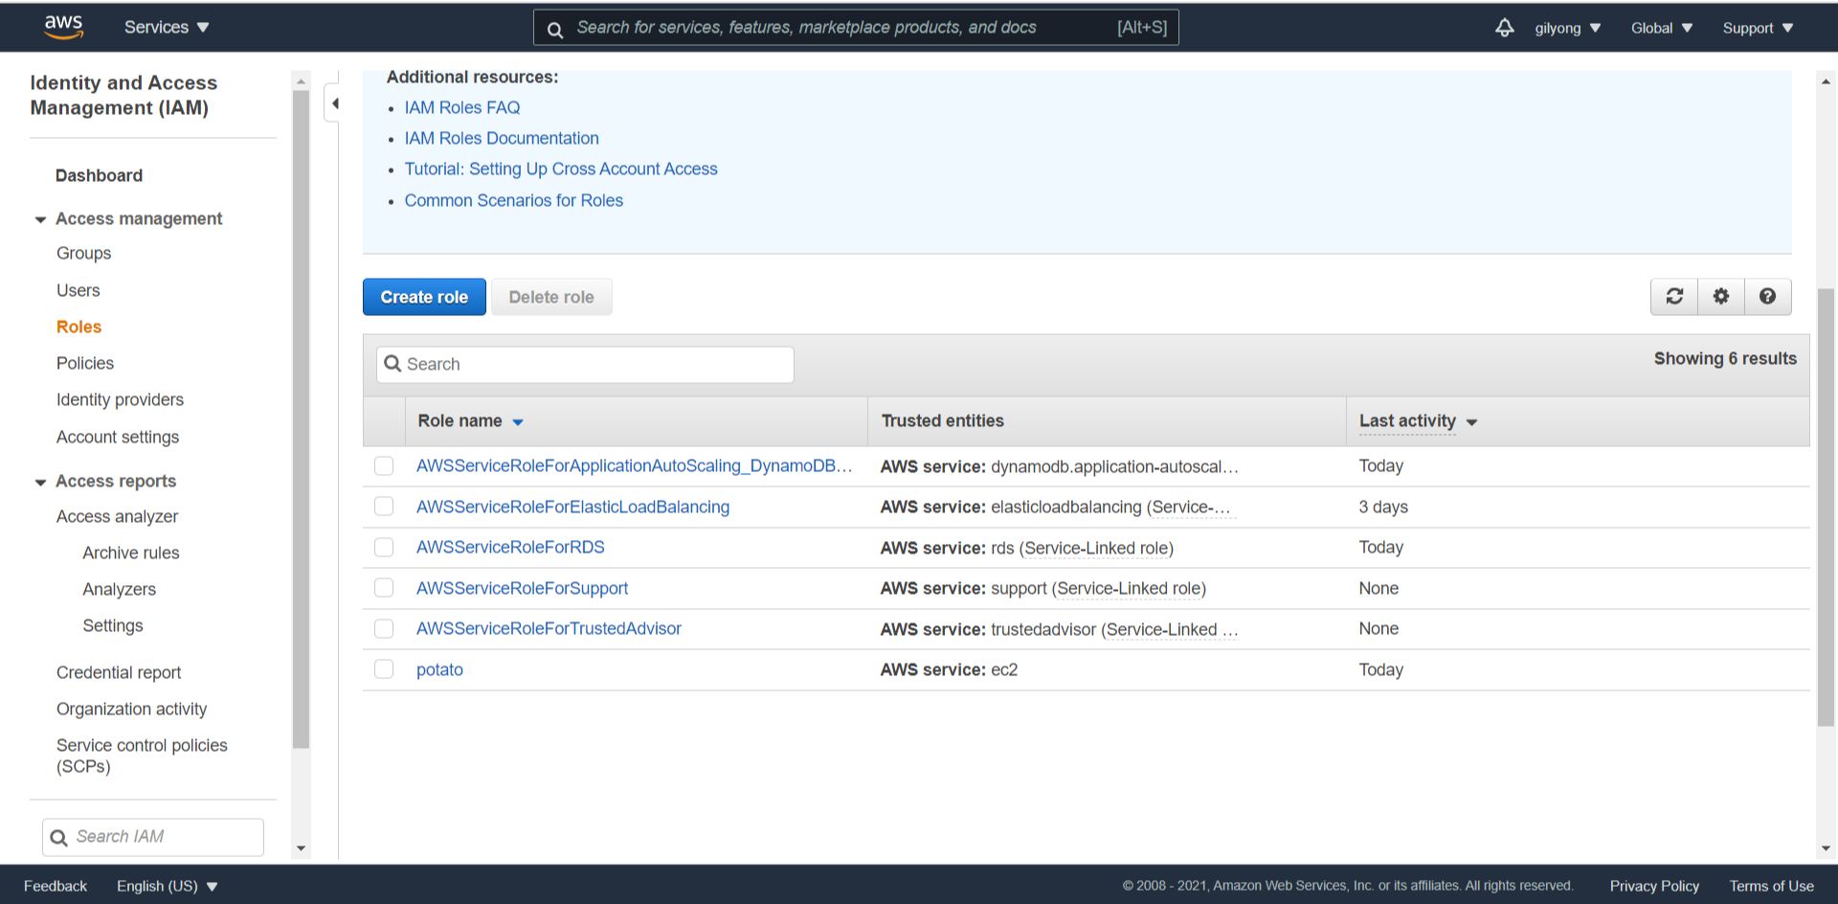Open AWSServiceRoleForTrustedAdvisor role details
Screen dimensions: 1838x904
coord(549,628)
